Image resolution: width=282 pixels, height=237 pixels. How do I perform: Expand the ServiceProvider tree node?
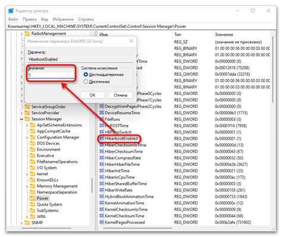pyautogui.click(x=21, y=113)
